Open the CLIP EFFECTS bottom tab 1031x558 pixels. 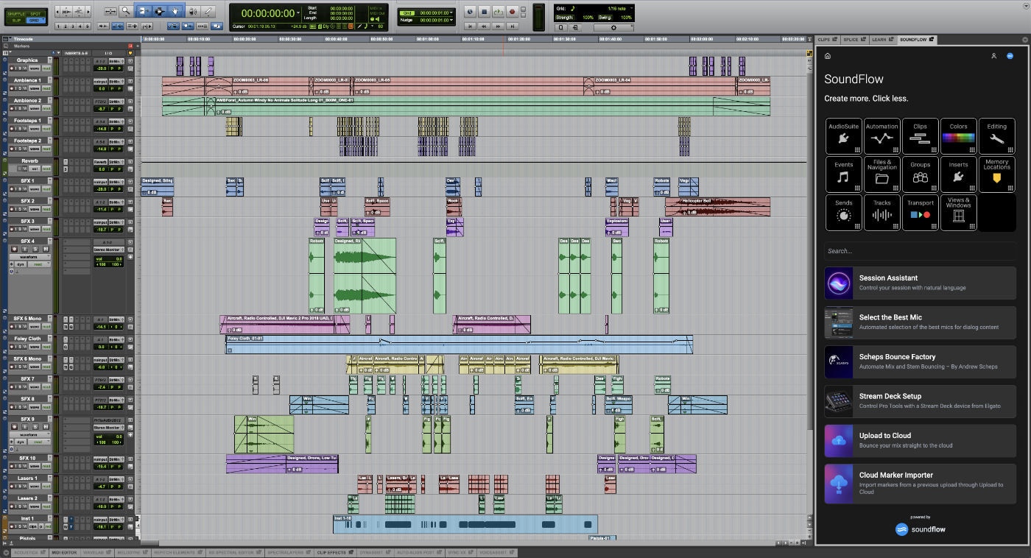334,551
